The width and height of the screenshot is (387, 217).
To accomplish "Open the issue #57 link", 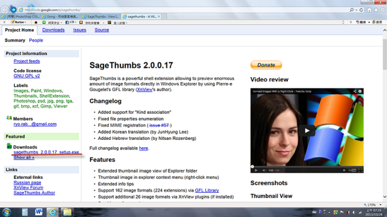I will pyautogui.click(x=159, y=125).
